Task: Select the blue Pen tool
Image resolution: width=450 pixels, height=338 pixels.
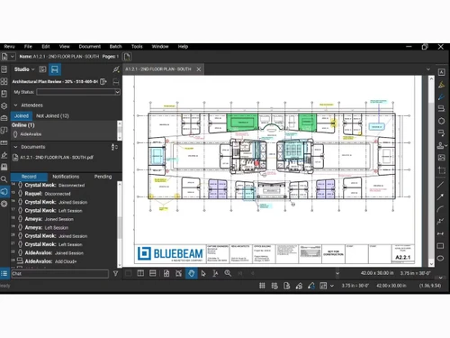Action: [441, 96]
